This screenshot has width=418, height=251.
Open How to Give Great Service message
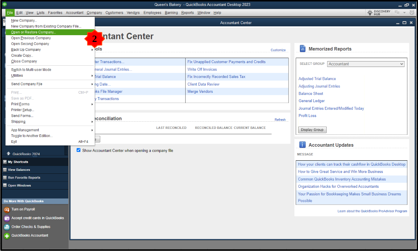tap(340, 172)
